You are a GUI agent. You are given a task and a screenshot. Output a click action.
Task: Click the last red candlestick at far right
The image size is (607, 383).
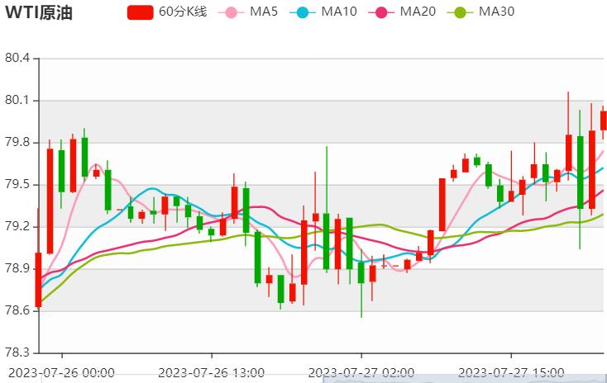pos(604,121)
